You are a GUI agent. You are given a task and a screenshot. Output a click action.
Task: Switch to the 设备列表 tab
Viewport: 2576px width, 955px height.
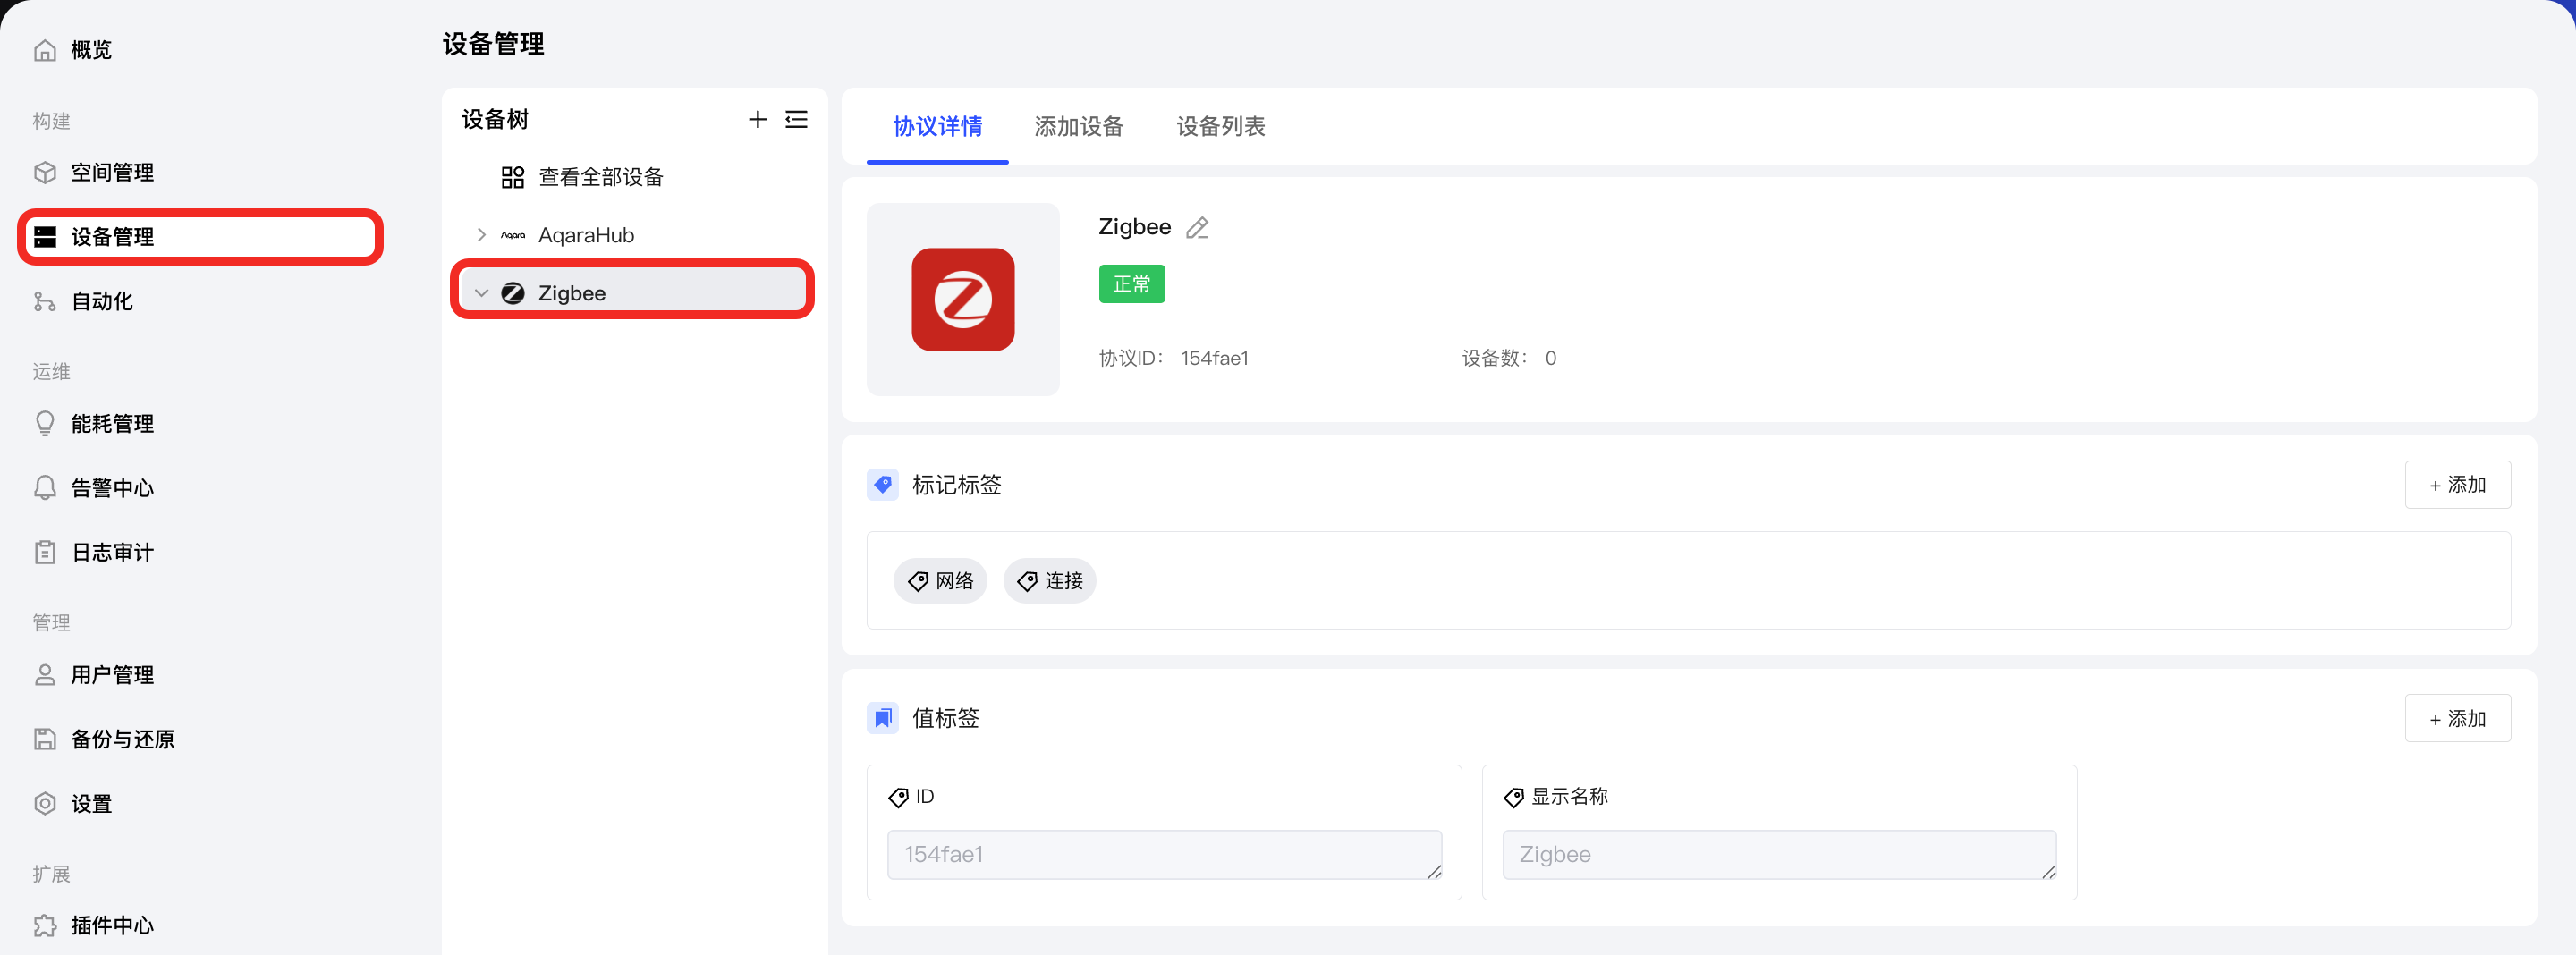[x=1221, y=126]
